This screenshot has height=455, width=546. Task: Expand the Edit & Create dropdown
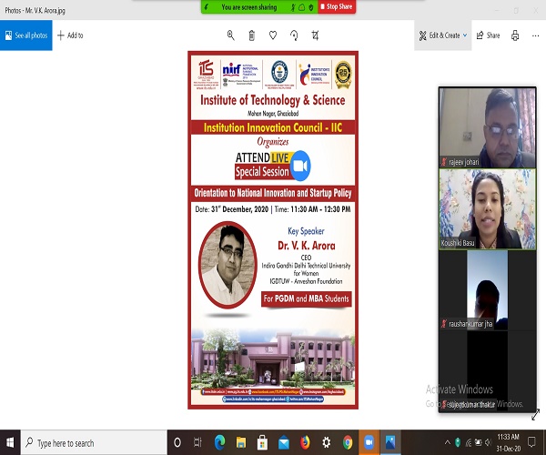coord(442,35)
